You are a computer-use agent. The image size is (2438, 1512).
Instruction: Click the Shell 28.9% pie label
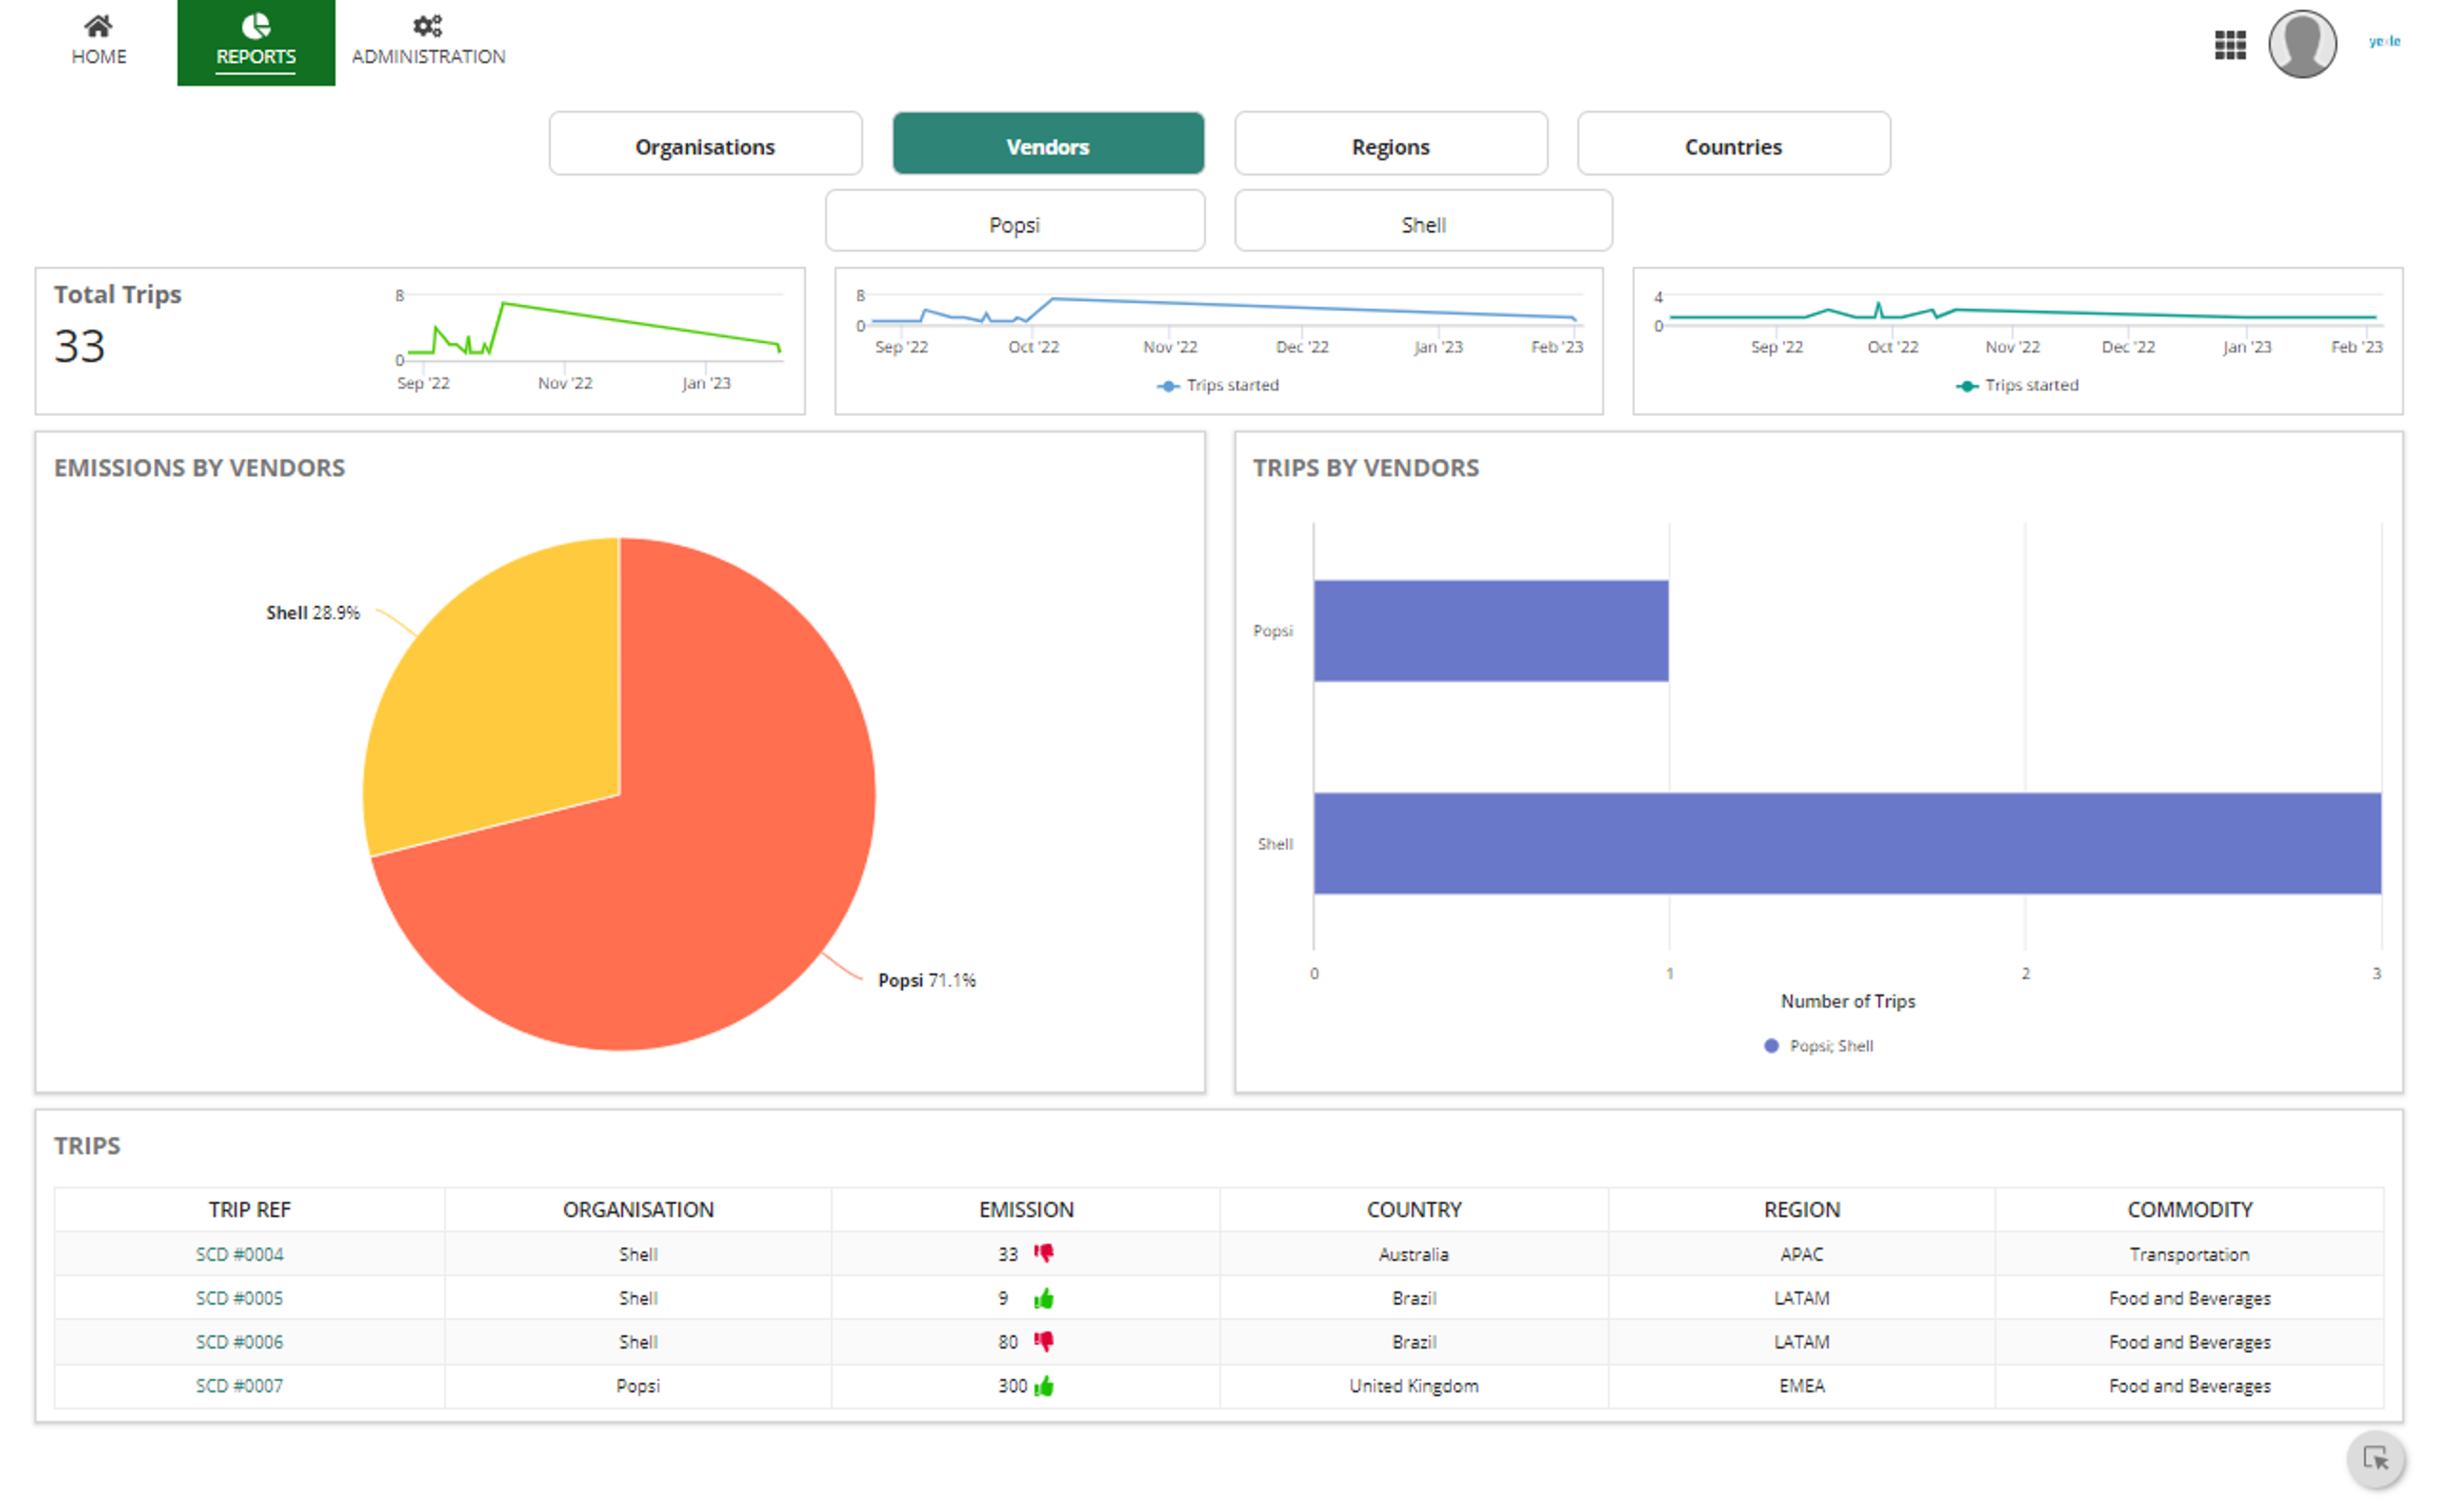point(312,613)
